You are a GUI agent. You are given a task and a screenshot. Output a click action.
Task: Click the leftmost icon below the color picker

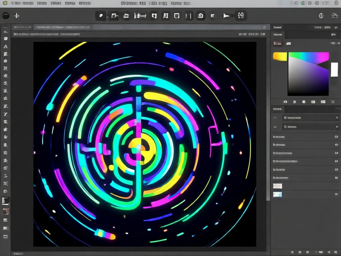[285, 102]
